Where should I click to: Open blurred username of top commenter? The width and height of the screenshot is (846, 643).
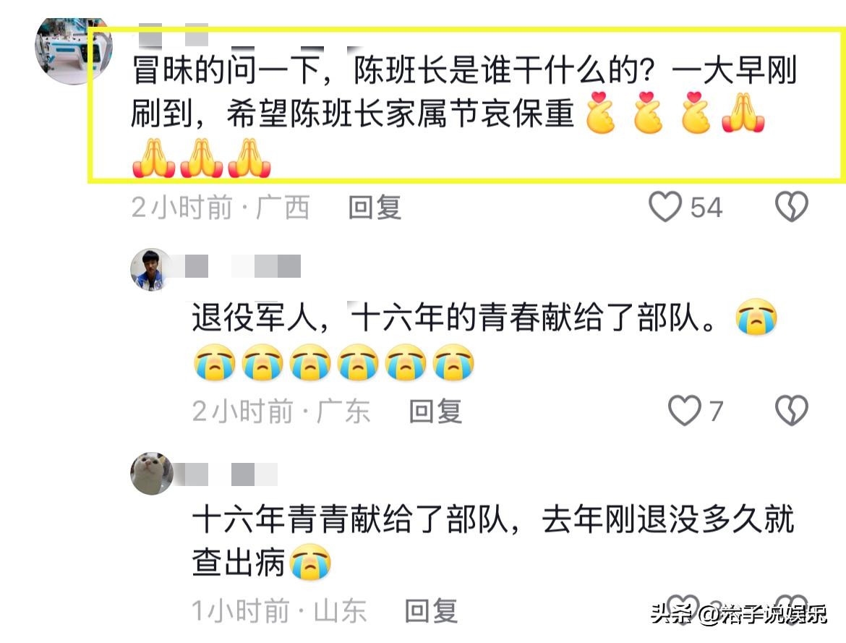174,35
